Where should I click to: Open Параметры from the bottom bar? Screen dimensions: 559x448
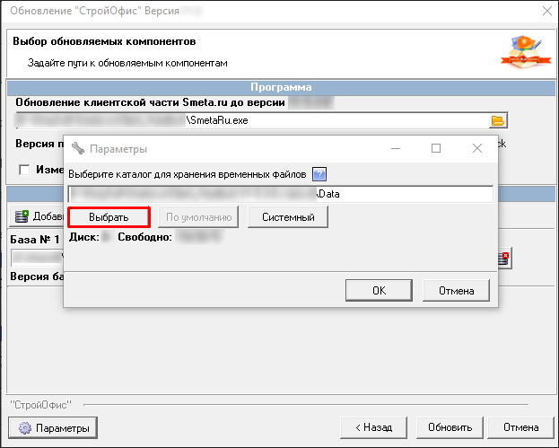[x=53, y=428]
